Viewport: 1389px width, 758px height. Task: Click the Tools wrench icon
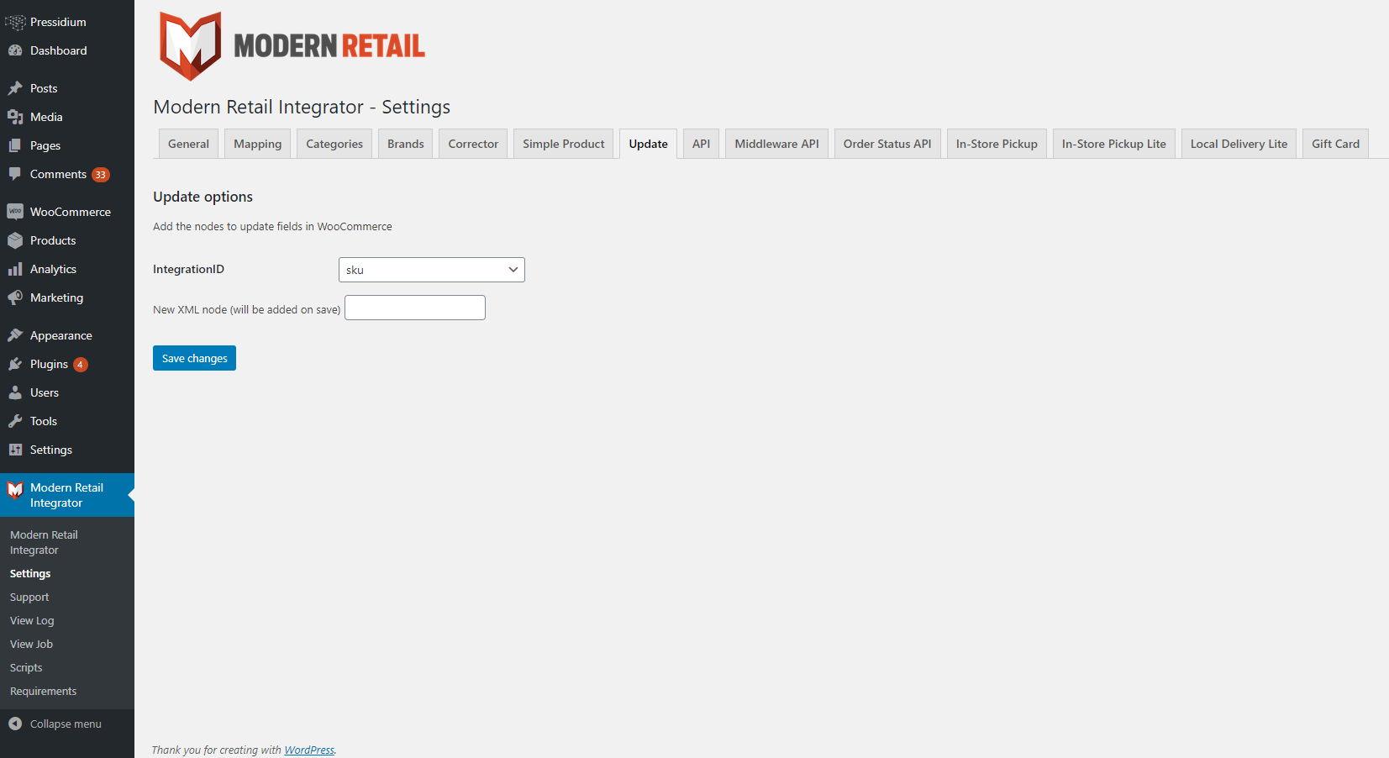click(x=15, y=421)
